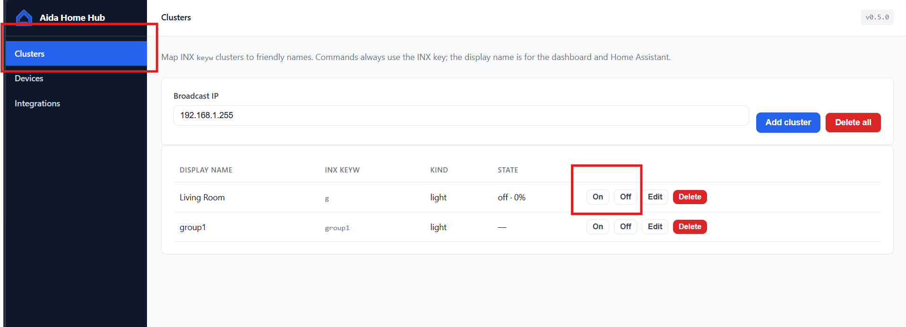Click the blue Add cluster button
906x327 pixels.
click(788, 122)
